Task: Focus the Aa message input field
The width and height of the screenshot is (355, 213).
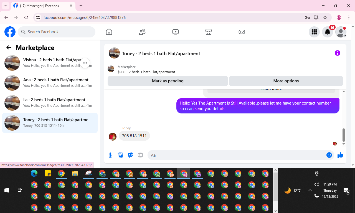Action: pos(241,155)
